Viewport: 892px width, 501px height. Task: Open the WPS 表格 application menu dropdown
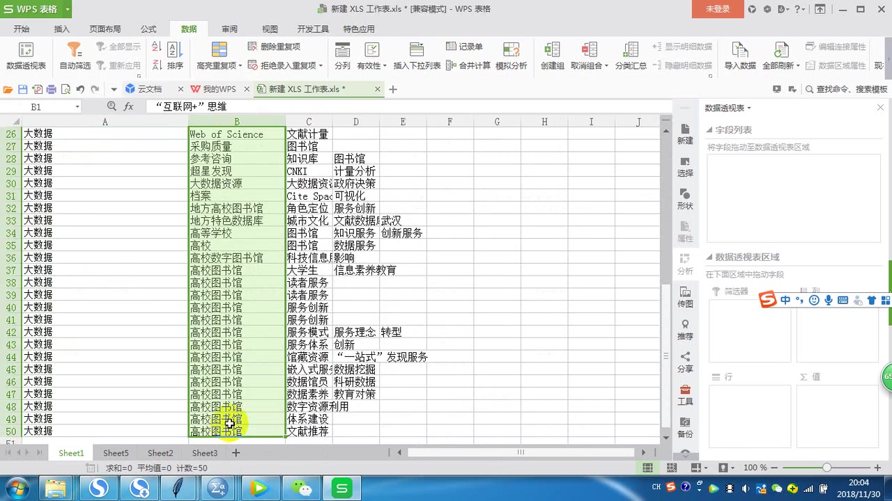pos(66,9)
